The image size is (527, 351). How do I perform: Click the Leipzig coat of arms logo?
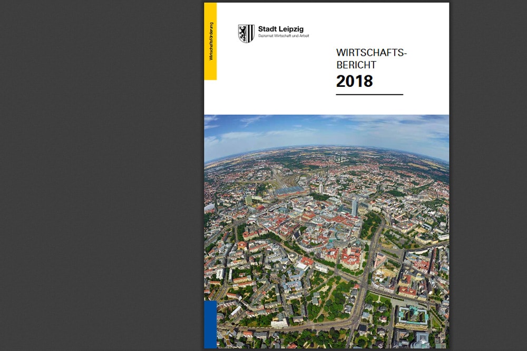(246, 33)
